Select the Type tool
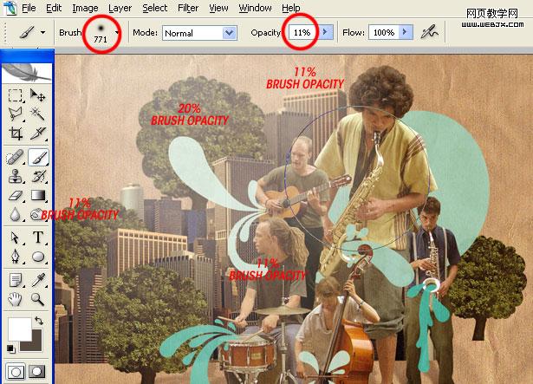The height and width of the screenshot is (384, 533). point(38,238)
